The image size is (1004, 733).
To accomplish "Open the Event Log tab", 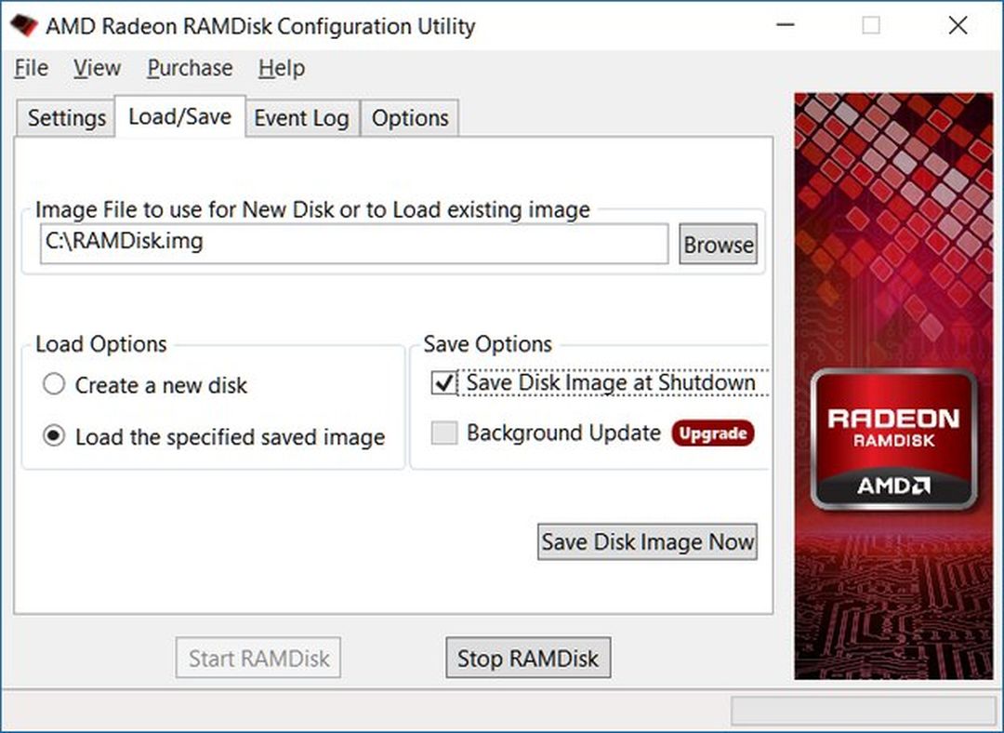I will point(301,118).
